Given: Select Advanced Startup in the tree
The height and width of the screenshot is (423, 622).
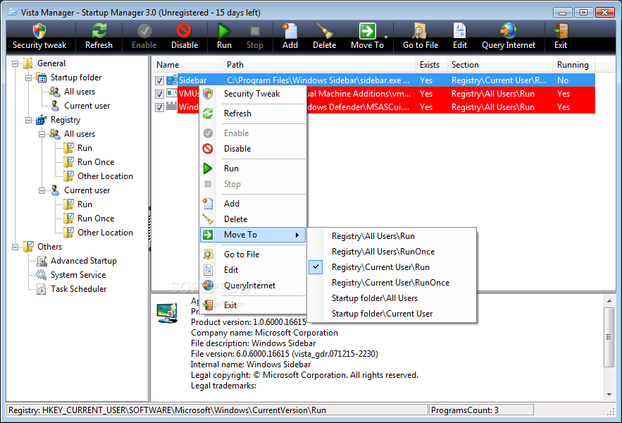Looking at the screenshot, I should pos(84,261).
